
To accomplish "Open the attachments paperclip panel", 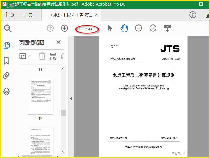I will click(6, 76).
